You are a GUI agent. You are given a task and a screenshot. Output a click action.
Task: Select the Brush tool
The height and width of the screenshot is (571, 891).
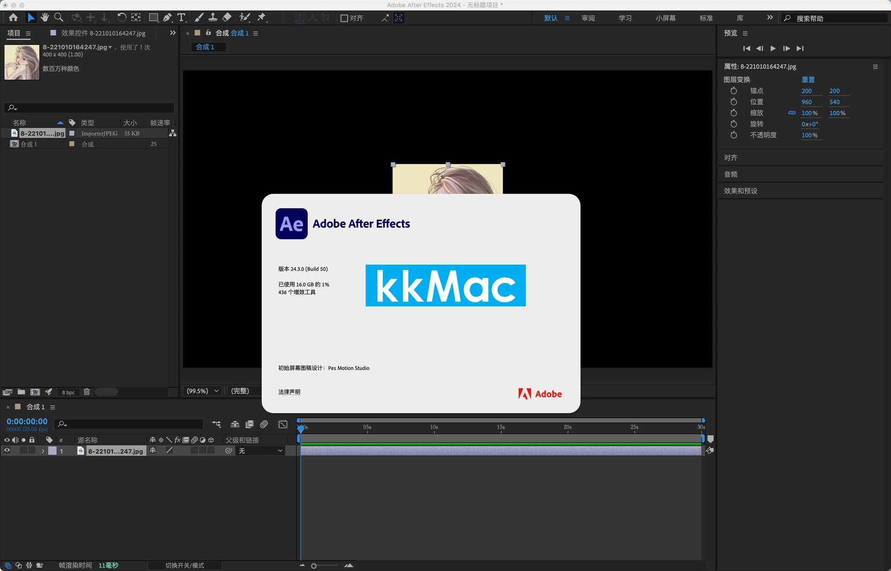(199, 18)
